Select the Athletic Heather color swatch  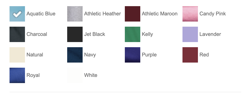(x=75, y=14)
